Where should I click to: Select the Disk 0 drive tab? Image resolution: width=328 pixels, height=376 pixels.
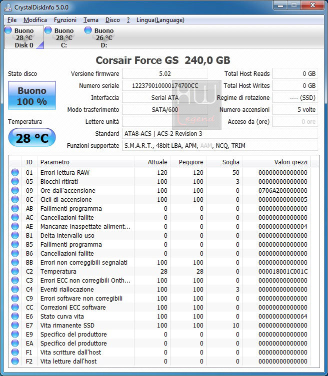(24, 37)
